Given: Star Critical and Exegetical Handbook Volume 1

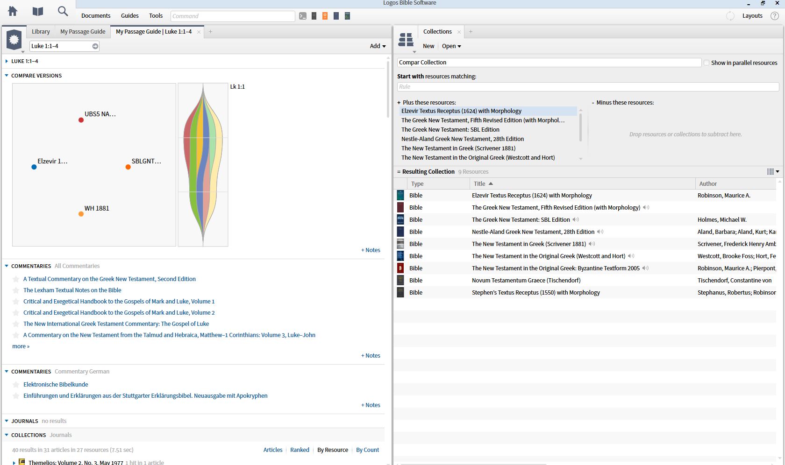Looking at the screenshot, I should (x=16, y=302).
